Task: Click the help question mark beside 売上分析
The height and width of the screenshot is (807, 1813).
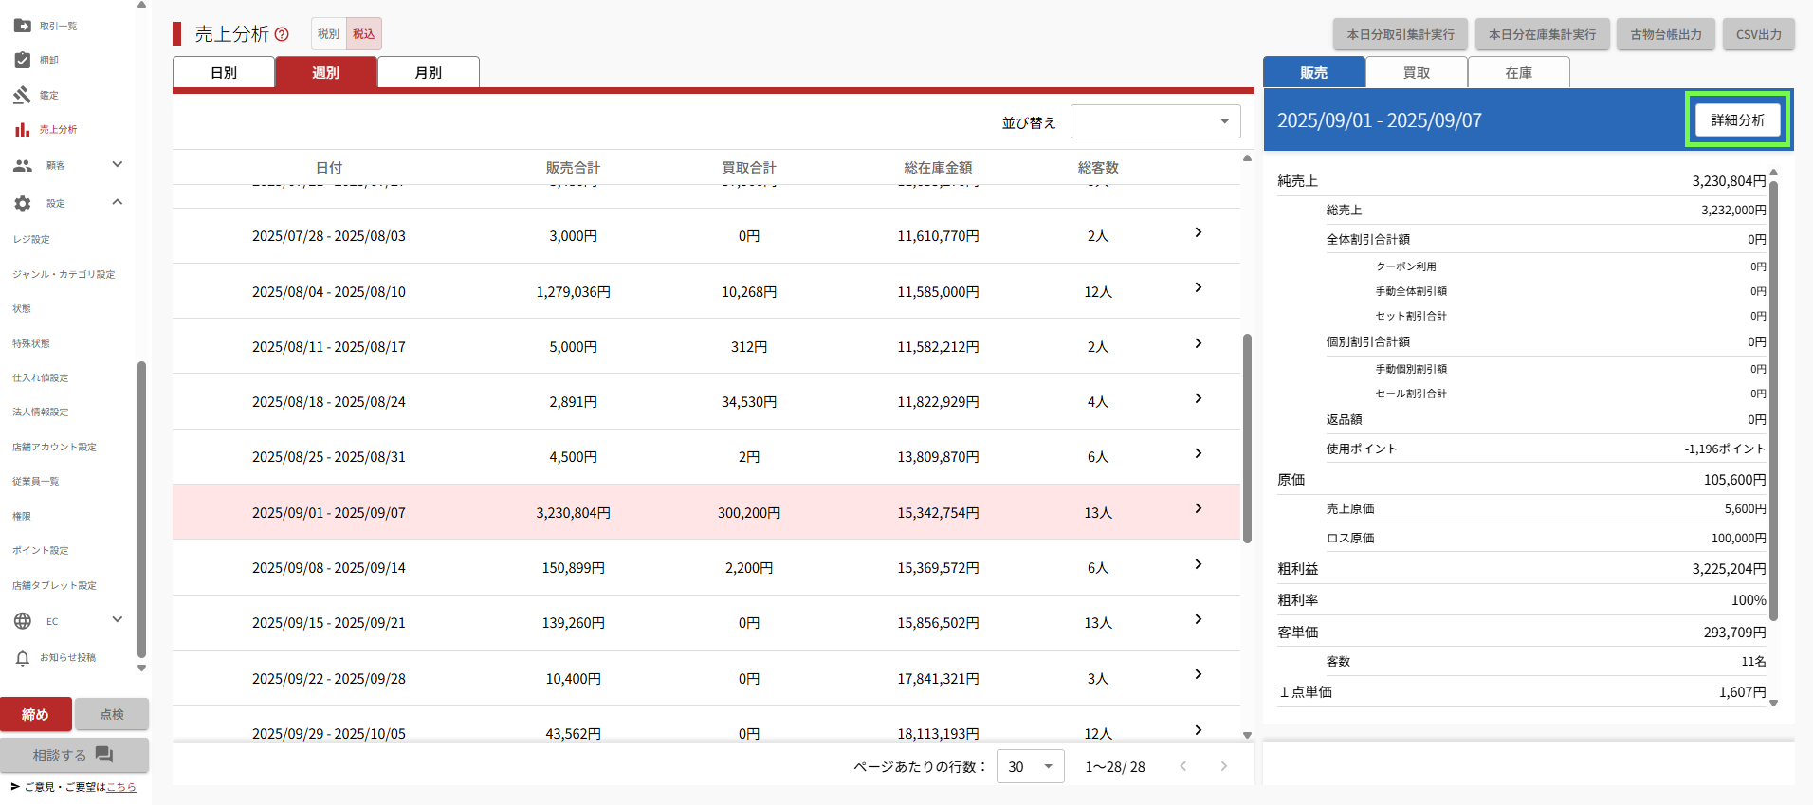Action: (282, 34)
